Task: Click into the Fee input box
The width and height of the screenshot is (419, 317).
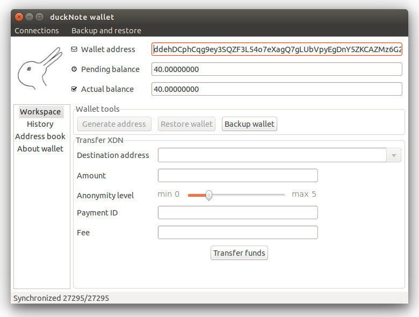Action: [x=238, y=232]
